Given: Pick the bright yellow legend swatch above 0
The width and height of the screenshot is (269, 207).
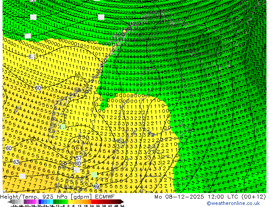Looking at the screenshot, I should coord(69,202).
